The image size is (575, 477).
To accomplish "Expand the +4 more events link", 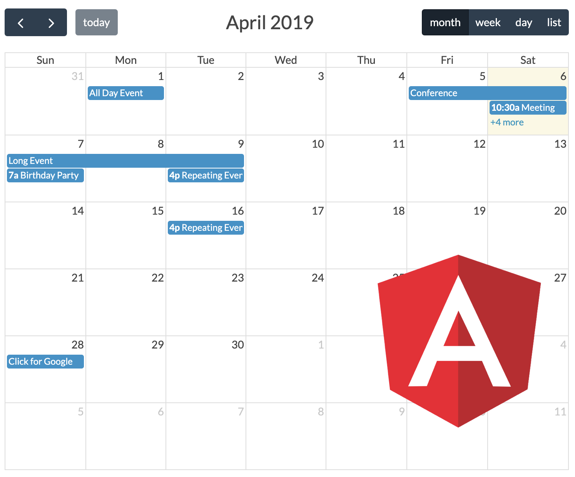I will (x=507, y=122).
